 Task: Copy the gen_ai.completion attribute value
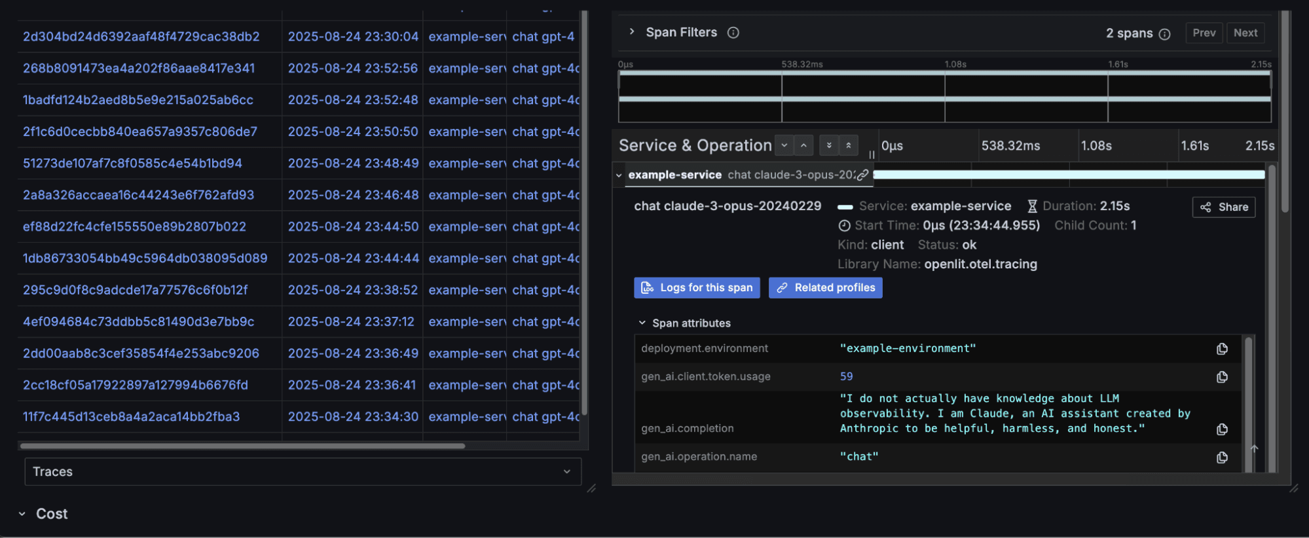[x=1222, y=429]
